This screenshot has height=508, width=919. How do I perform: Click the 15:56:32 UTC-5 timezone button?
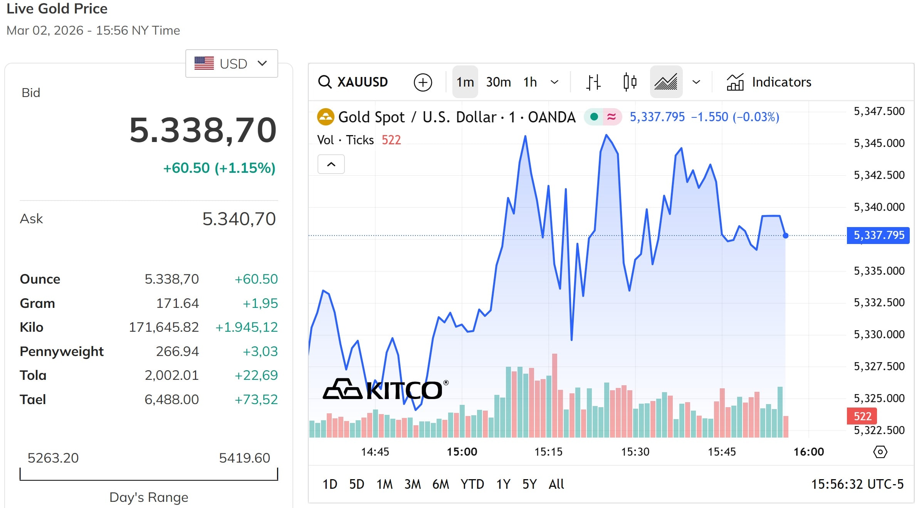[857, 484]
